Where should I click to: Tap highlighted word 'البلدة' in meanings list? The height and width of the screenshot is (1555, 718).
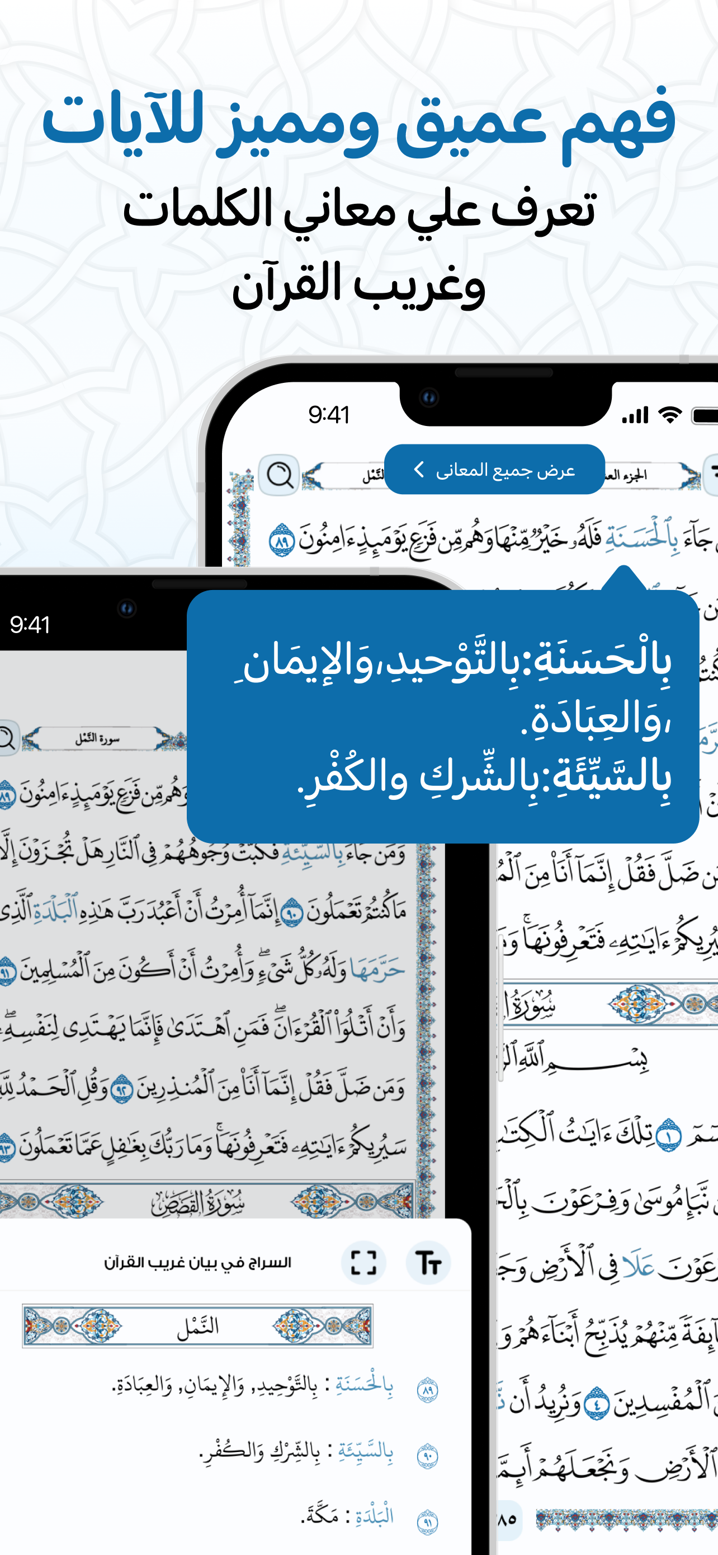374,1516
